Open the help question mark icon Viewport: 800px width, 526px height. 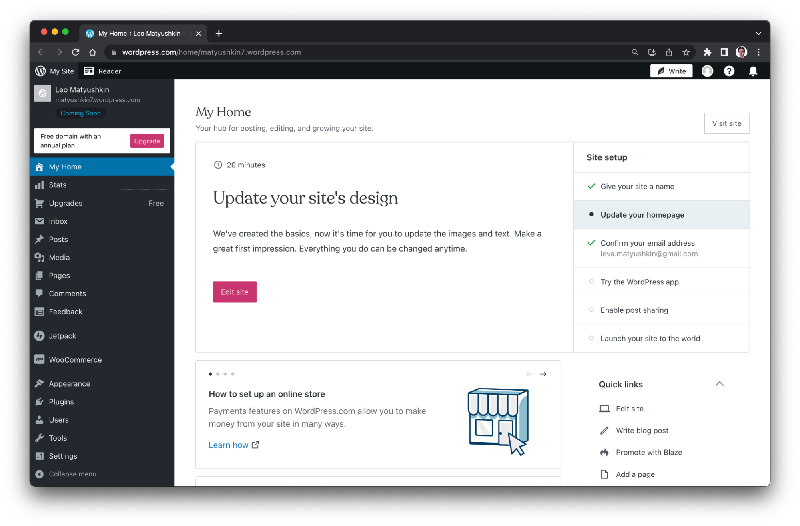pos(729,71)
